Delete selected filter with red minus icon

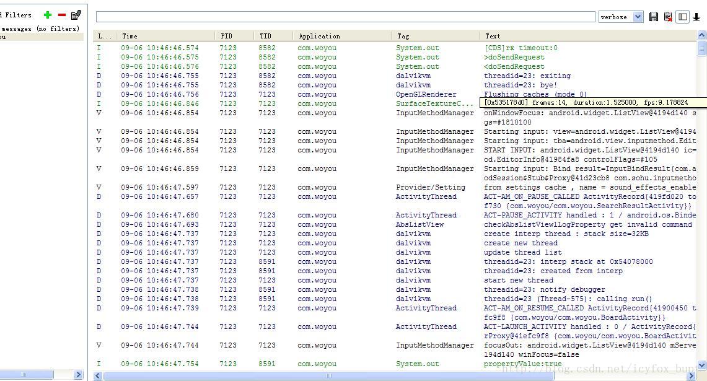62,15
